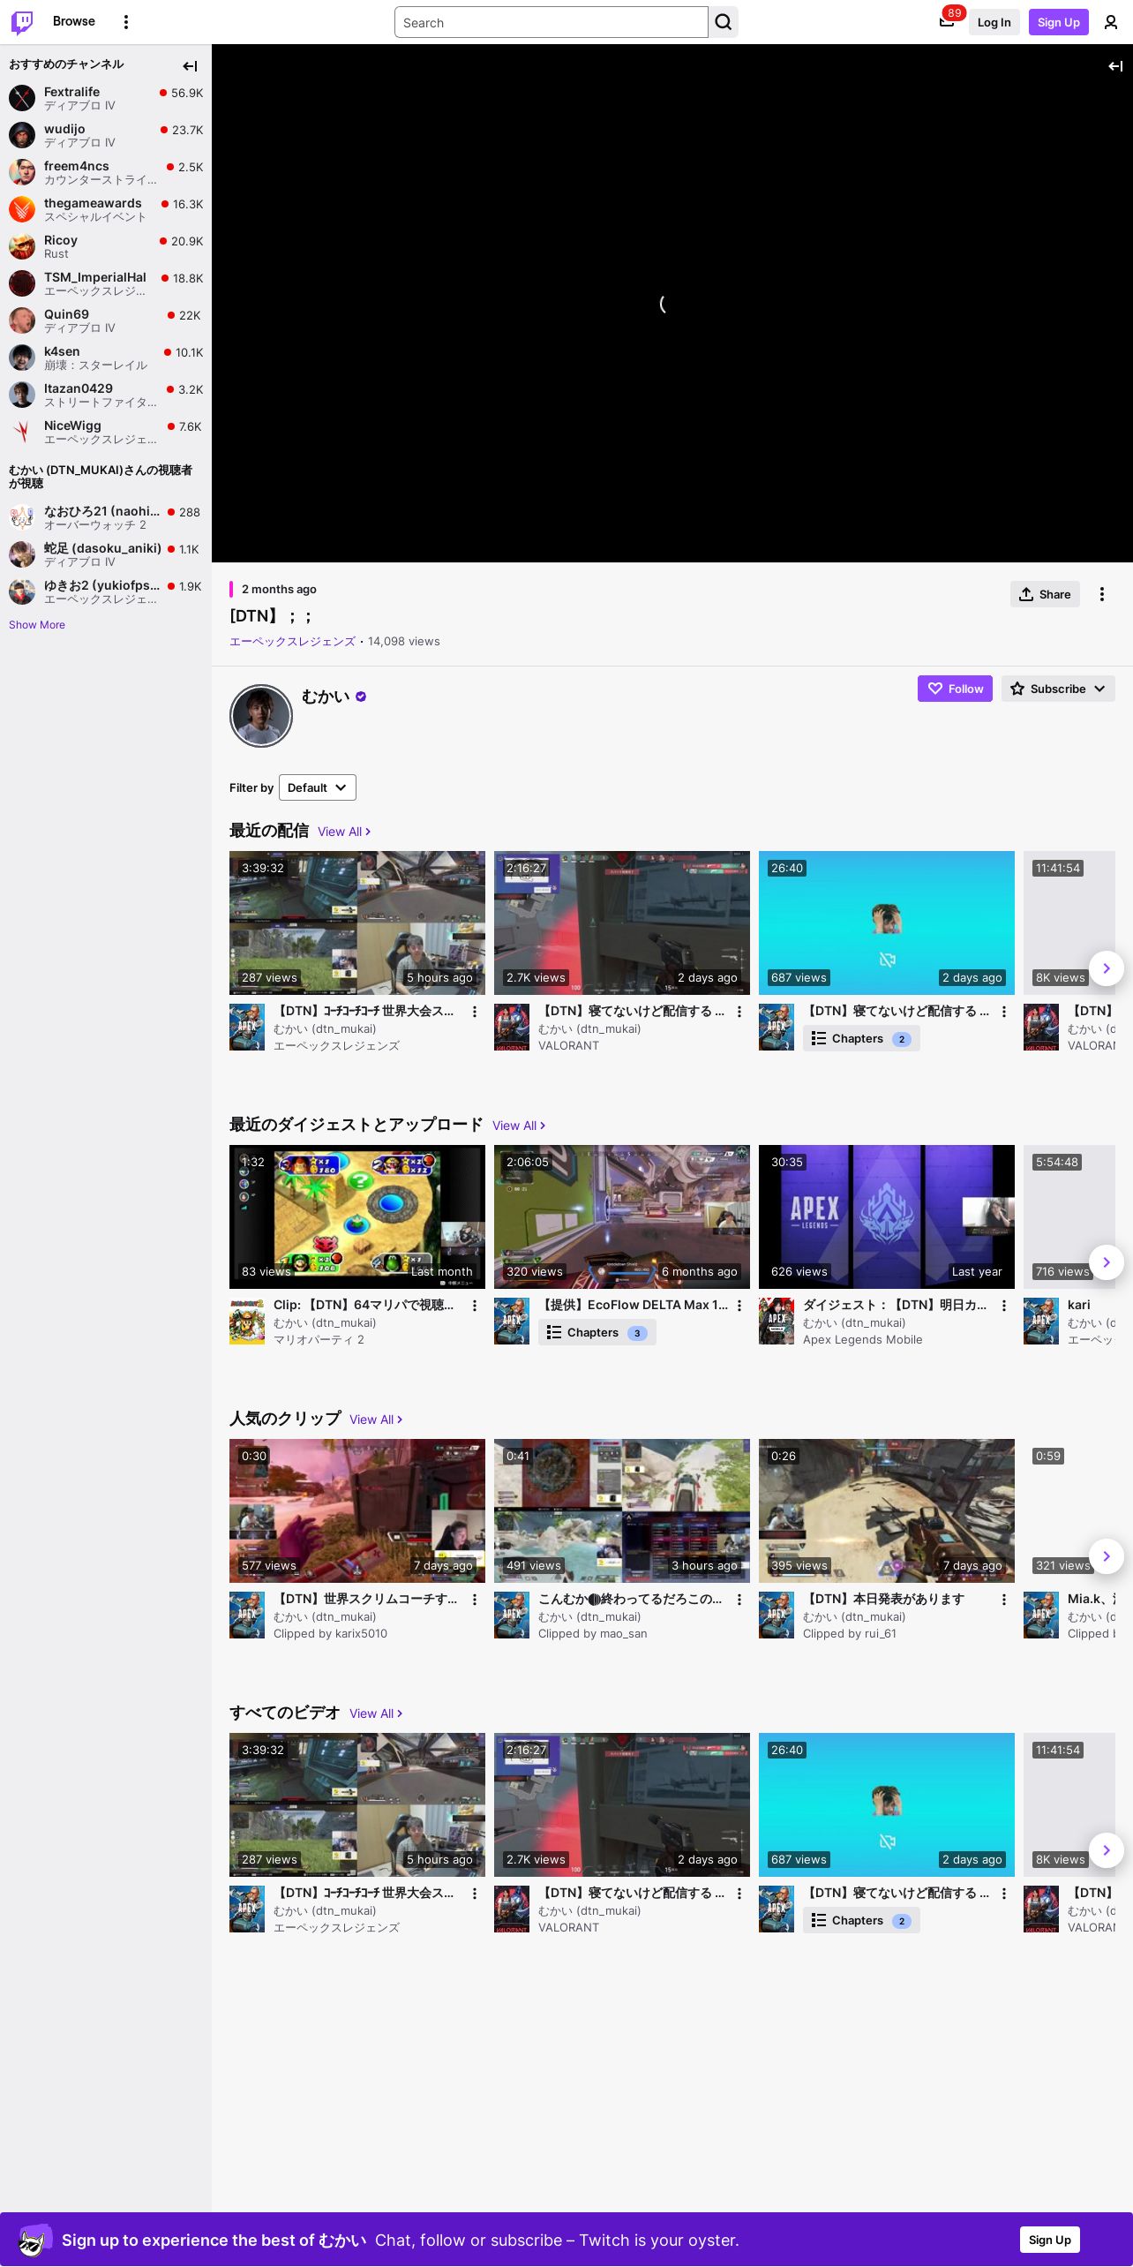Click the search magnifier button

pyautogui.click(x=724, y=22)
